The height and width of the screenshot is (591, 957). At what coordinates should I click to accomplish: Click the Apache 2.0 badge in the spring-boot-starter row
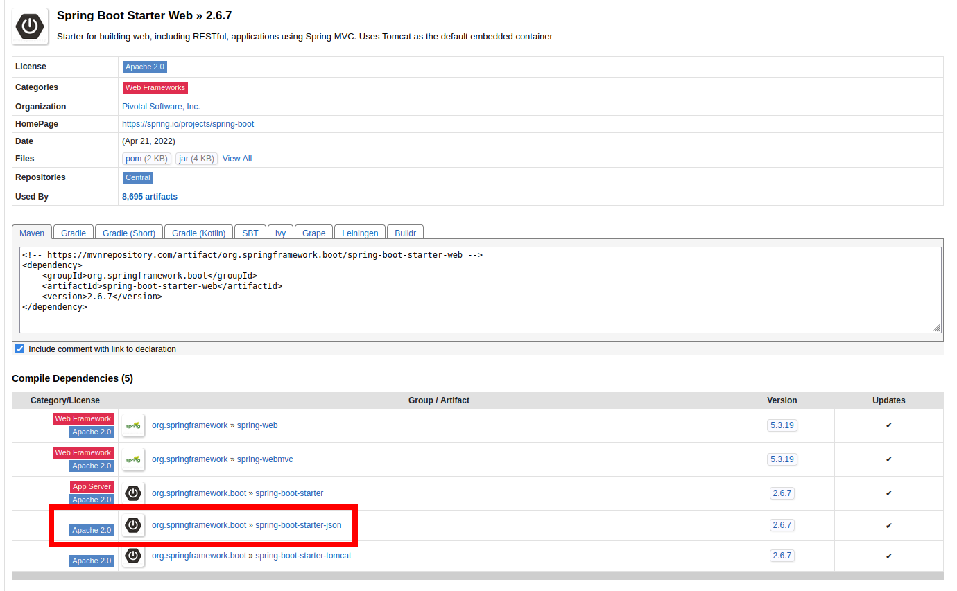point(92,500)
